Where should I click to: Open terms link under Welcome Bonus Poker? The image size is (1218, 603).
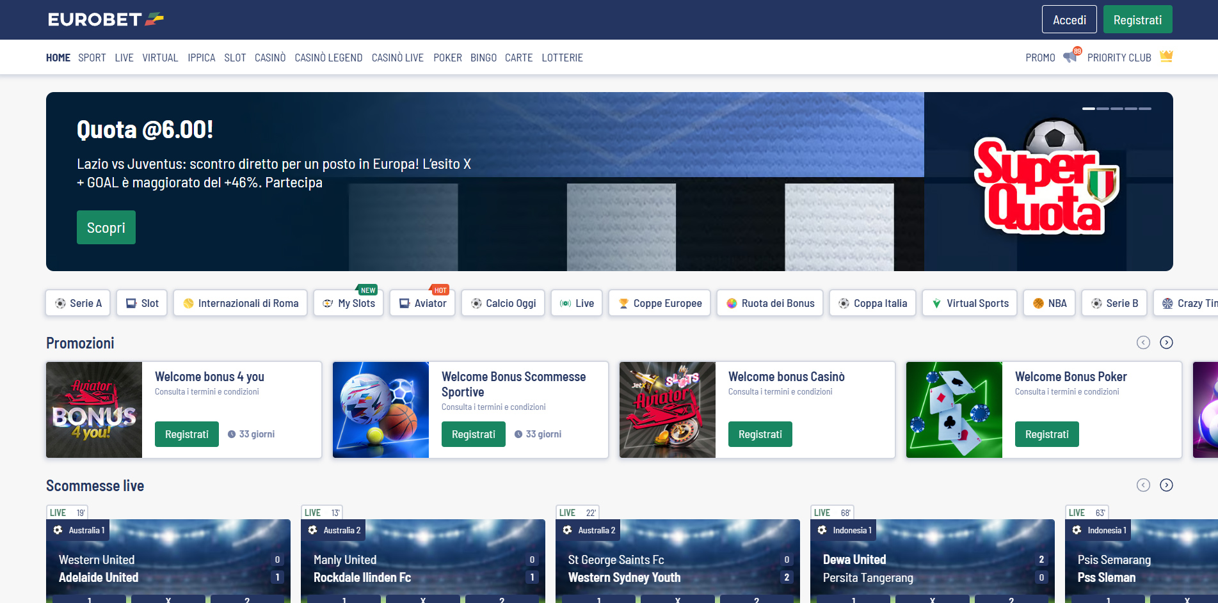click(1067, 392)
